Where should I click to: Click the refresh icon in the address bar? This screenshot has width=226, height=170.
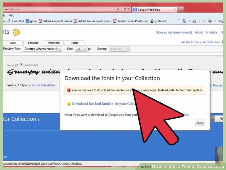tap(124, 9)
